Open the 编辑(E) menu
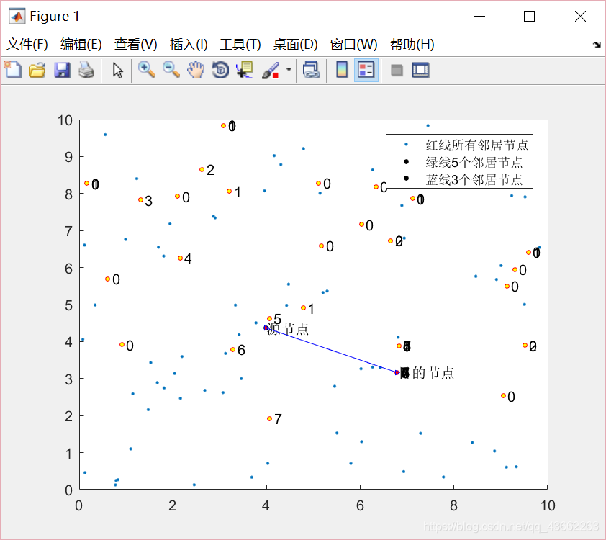Viewport: 606px width, 540px height. 81,45
